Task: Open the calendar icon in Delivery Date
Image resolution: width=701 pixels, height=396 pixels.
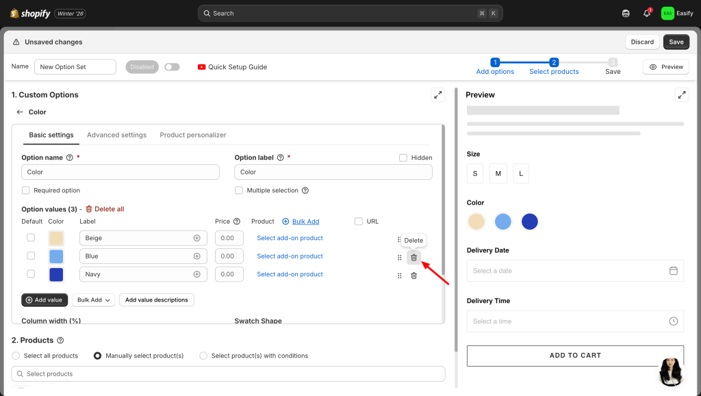Action: 673,271
